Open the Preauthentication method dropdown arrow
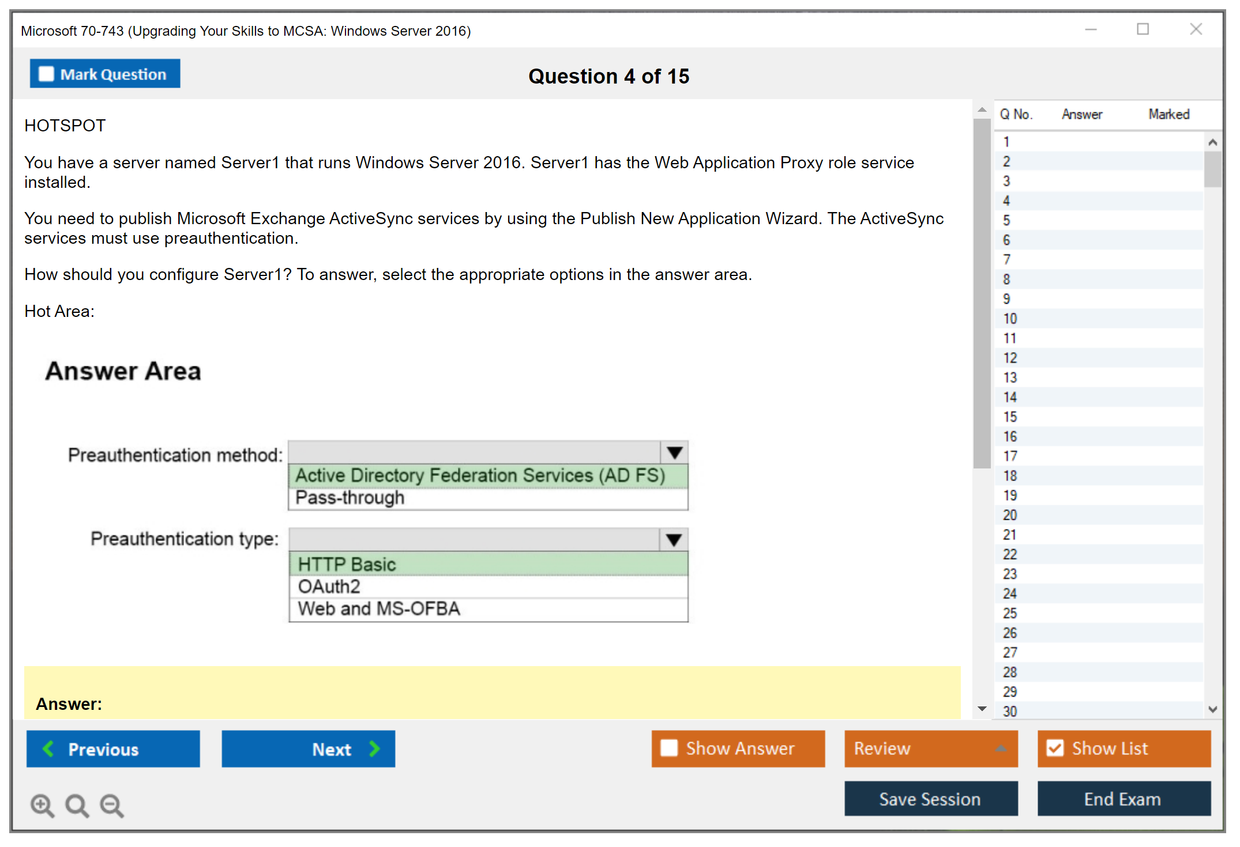1240x847 pixels. tap(674, 453)
